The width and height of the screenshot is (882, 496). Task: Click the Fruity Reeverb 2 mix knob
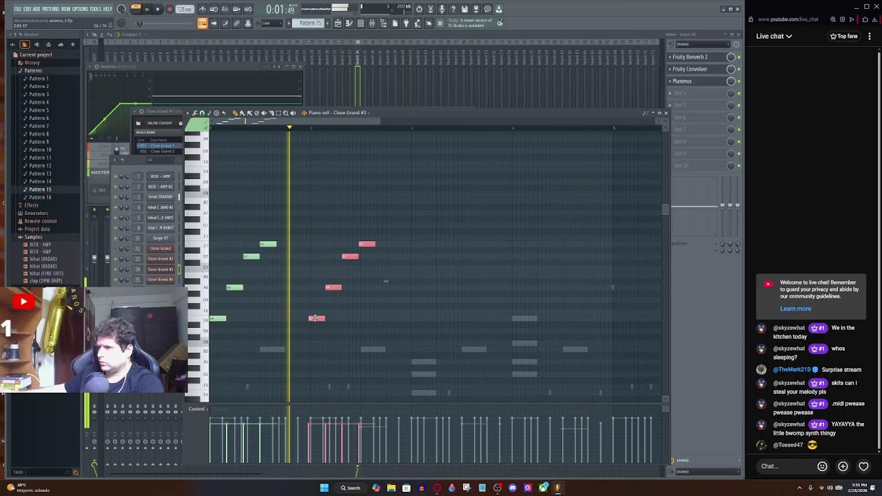pyautogui.click(x=731, y=57)
